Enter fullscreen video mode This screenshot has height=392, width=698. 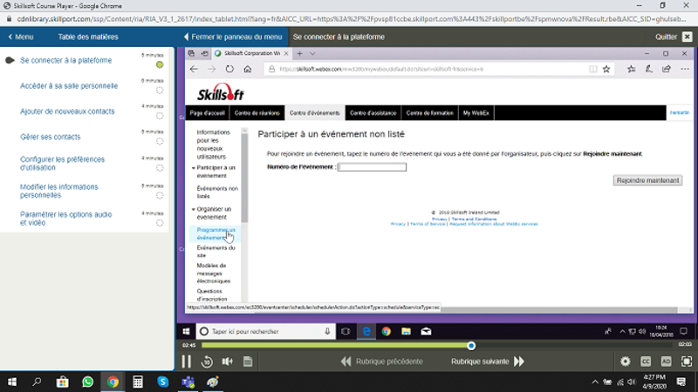click(x=687, y=362)
